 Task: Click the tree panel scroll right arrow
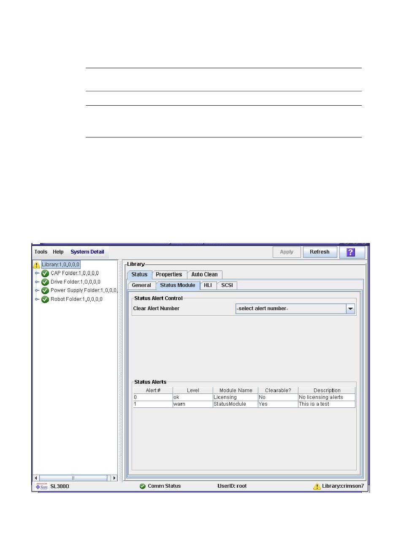pyautogui.click(x=114, y=478)
